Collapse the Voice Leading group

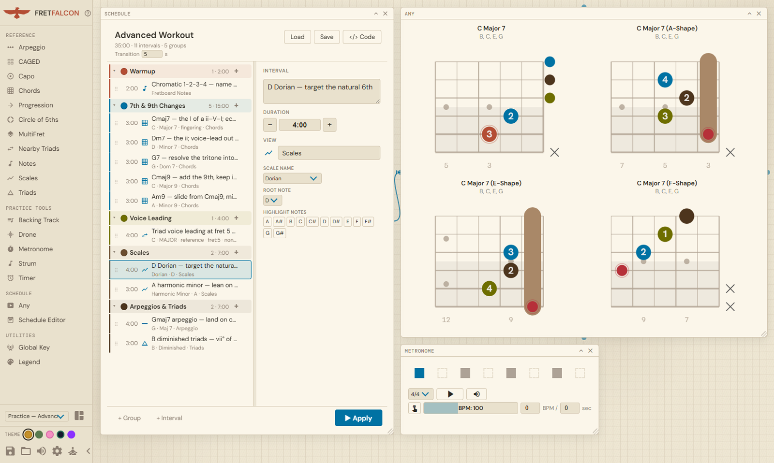tap(115, 218)
